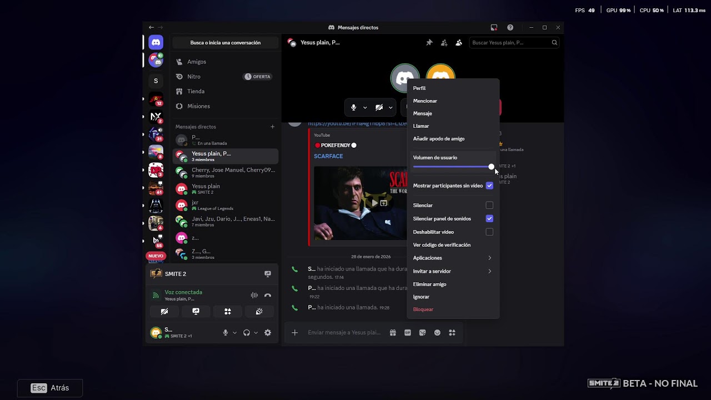Open activities in the voice panel
Viewport: 711px width, 400px height.
click(x=227, y=312)
